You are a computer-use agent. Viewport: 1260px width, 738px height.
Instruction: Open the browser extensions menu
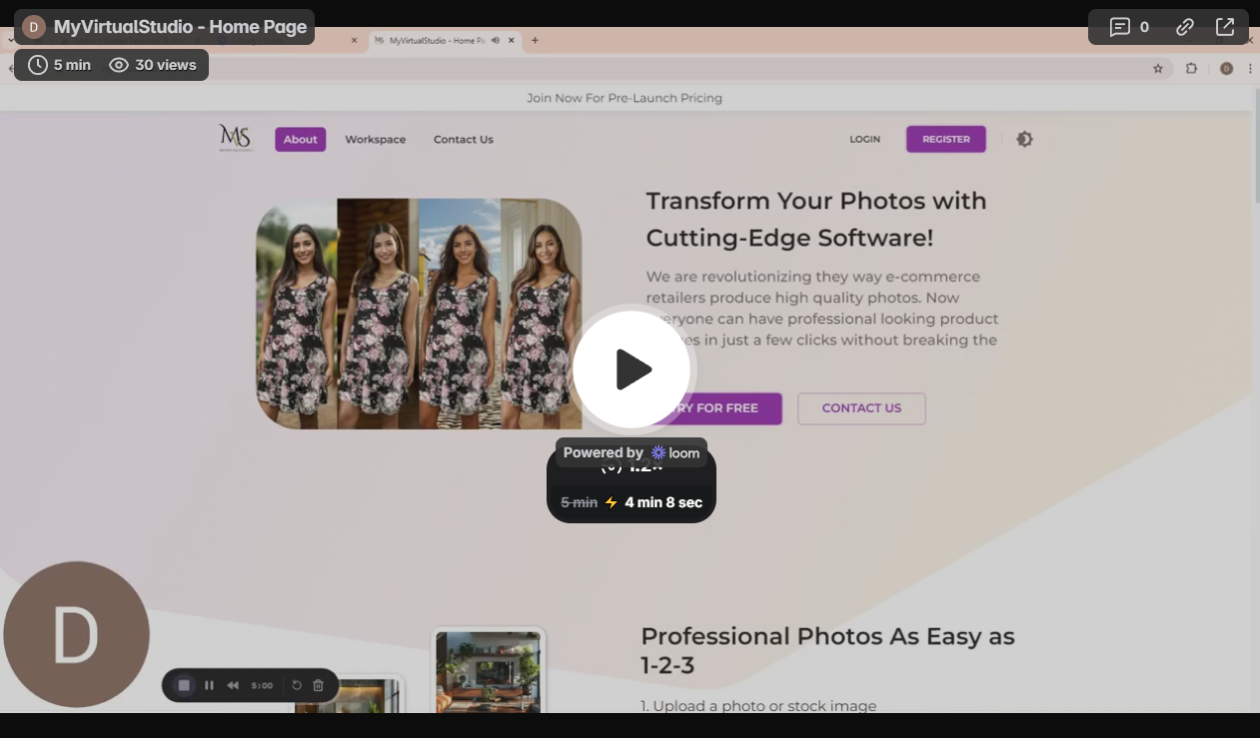pos(1190,68)
